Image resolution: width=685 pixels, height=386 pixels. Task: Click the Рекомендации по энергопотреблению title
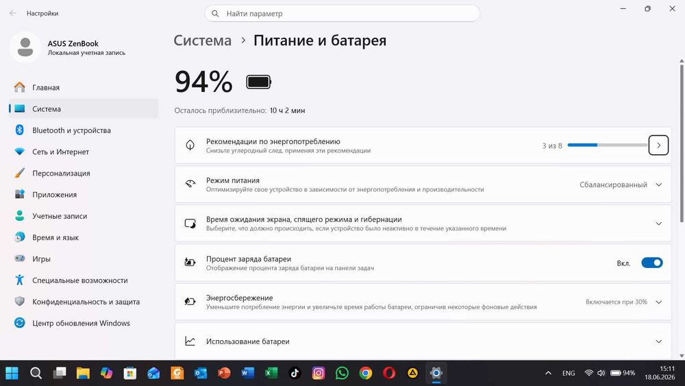click(273, 141)
